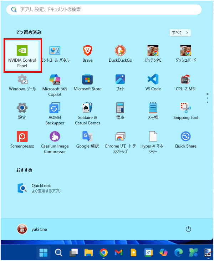Click the Windows Start button on taskbar
Screen dimensions: 214x261
(43, 252)
